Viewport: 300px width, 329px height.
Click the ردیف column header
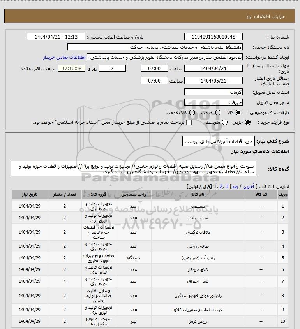click(x=283, y=195)
